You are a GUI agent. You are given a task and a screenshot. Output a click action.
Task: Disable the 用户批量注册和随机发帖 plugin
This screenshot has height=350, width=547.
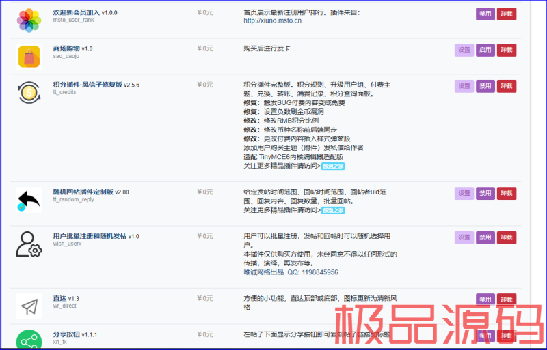(x=485, y=237)
